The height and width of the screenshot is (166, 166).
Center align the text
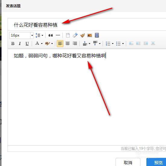click(x=68, y=43)
